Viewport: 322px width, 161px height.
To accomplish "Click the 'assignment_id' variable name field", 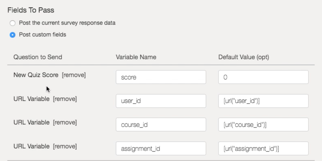I will tap(161, 148).
